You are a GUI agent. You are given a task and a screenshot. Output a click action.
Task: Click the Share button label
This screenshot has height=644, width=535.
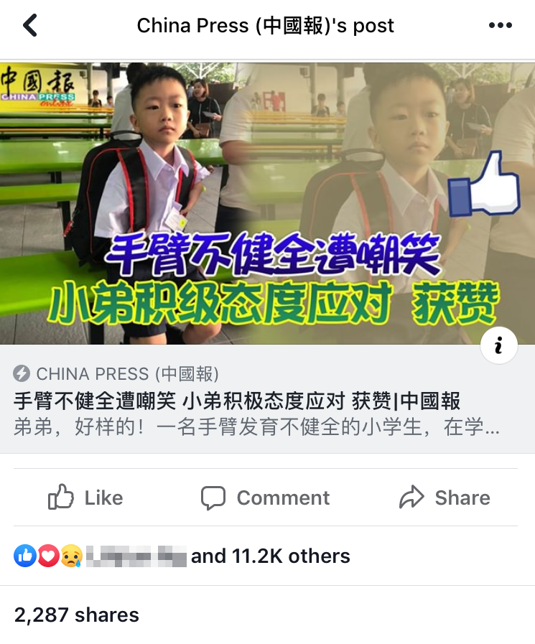pos(462,498)
